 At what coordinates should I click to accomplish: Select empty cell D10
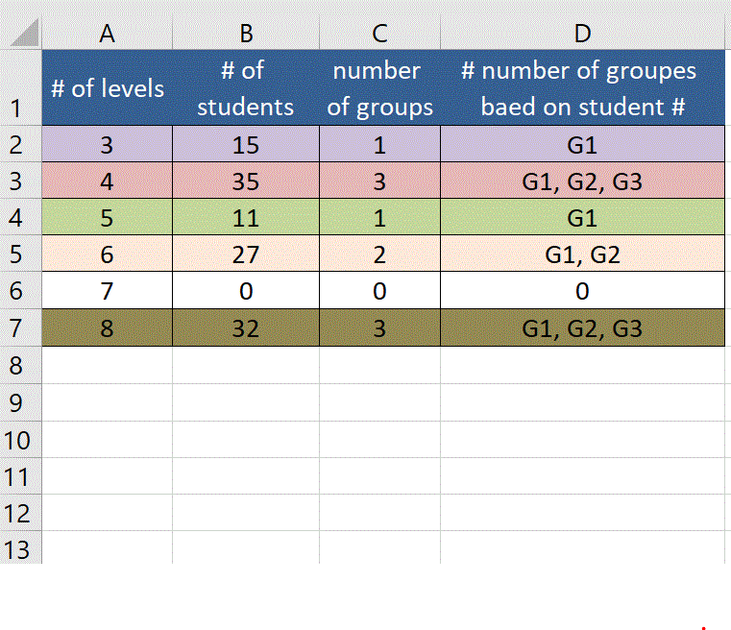coord(583,440)
